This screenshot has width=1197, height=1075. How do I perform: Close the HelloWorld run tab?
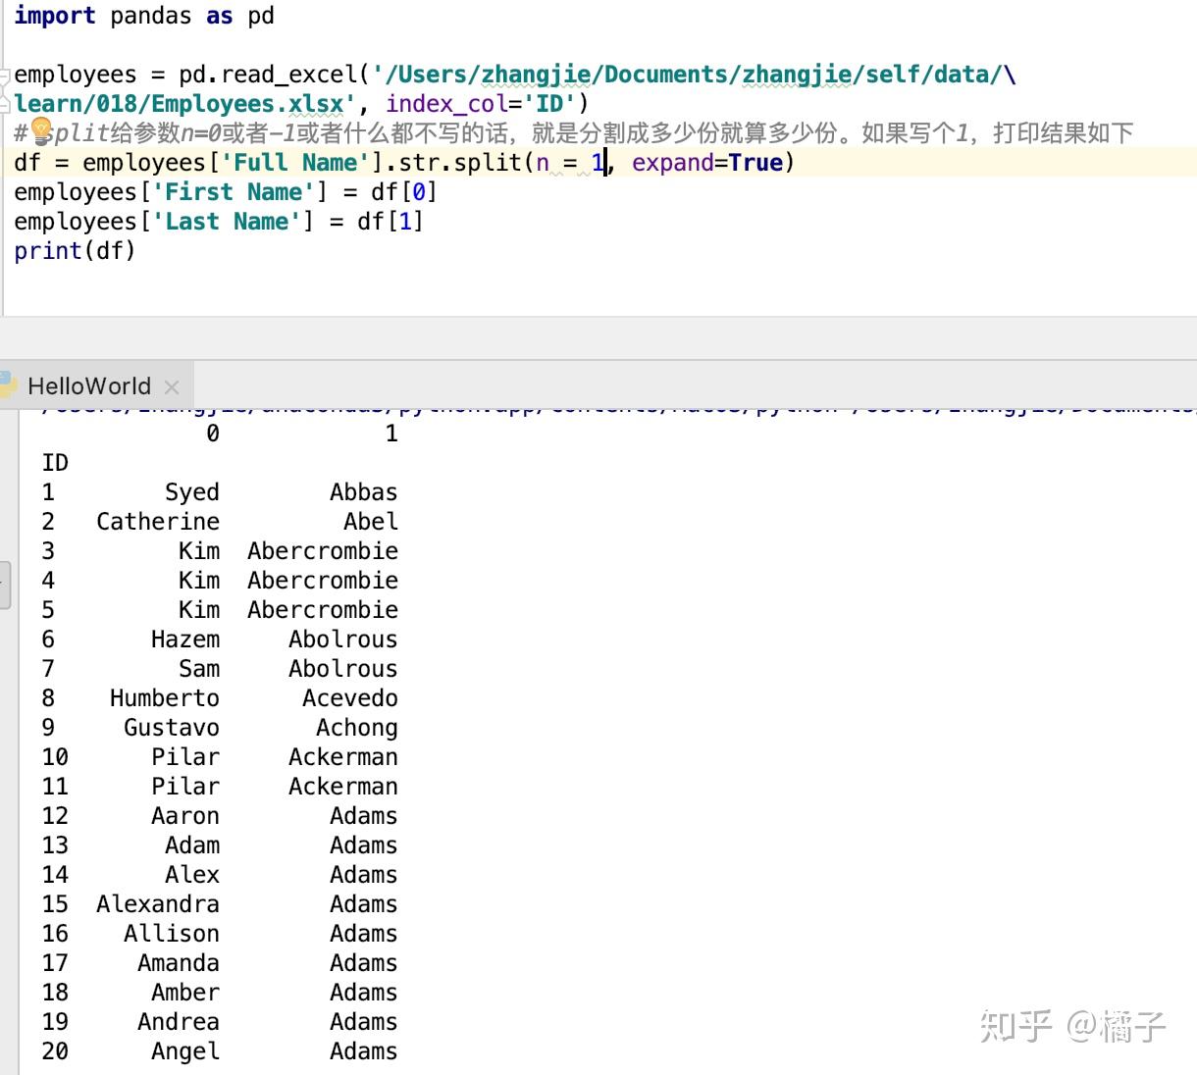point(172,386)
